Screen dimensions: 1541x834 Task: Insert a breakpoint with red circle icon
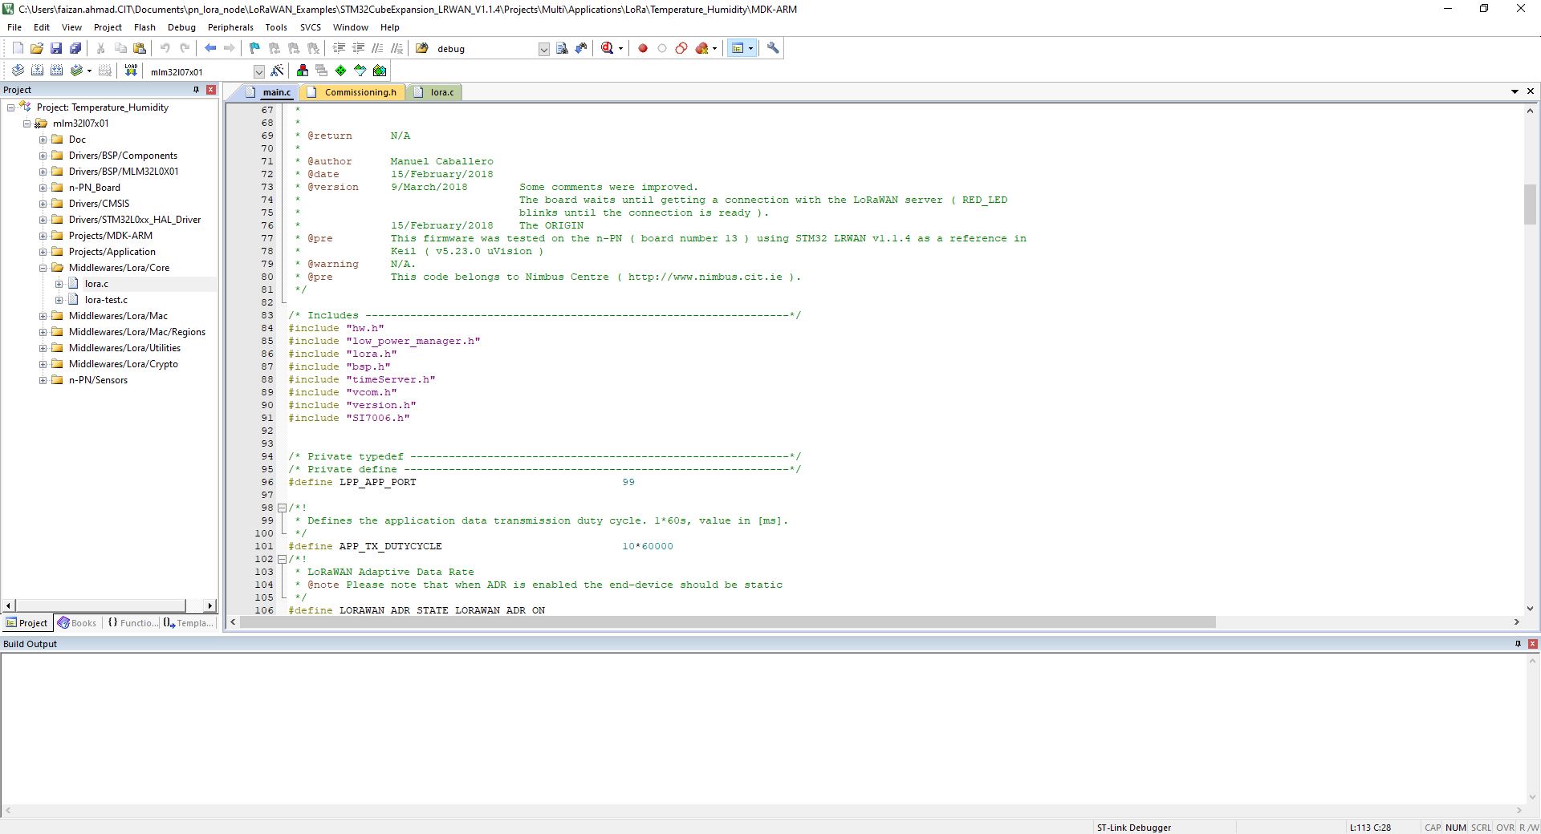point(643,49)
